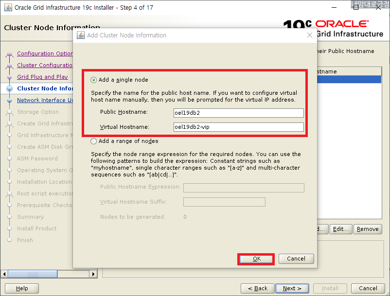Proceed with the Next button
Viewport: 390px width, 296px height.
click(292, 288)
